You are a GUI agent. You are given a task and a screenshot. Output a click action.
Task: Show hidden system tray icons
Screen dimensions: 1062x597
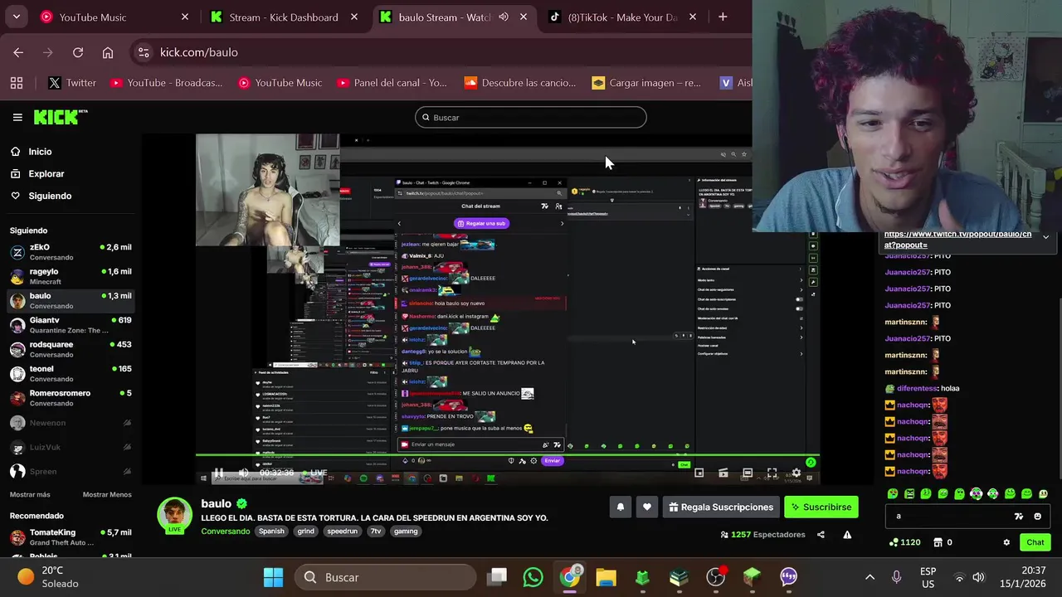point(870,577)
